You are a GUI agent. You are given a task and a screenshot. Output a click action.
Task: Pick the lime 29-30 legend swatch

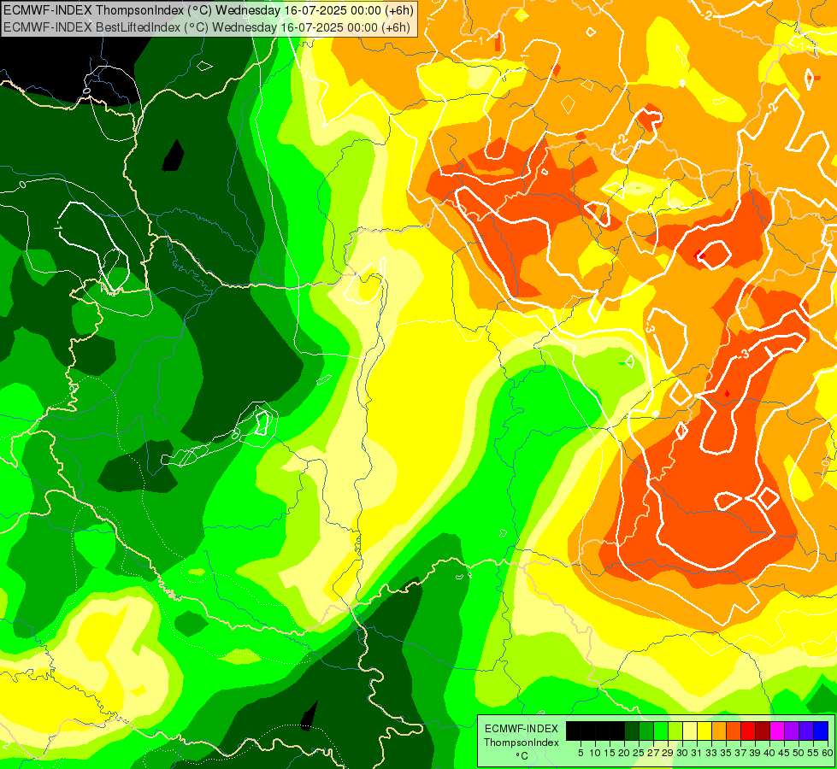pyautogui.click(x=675, y=731)
